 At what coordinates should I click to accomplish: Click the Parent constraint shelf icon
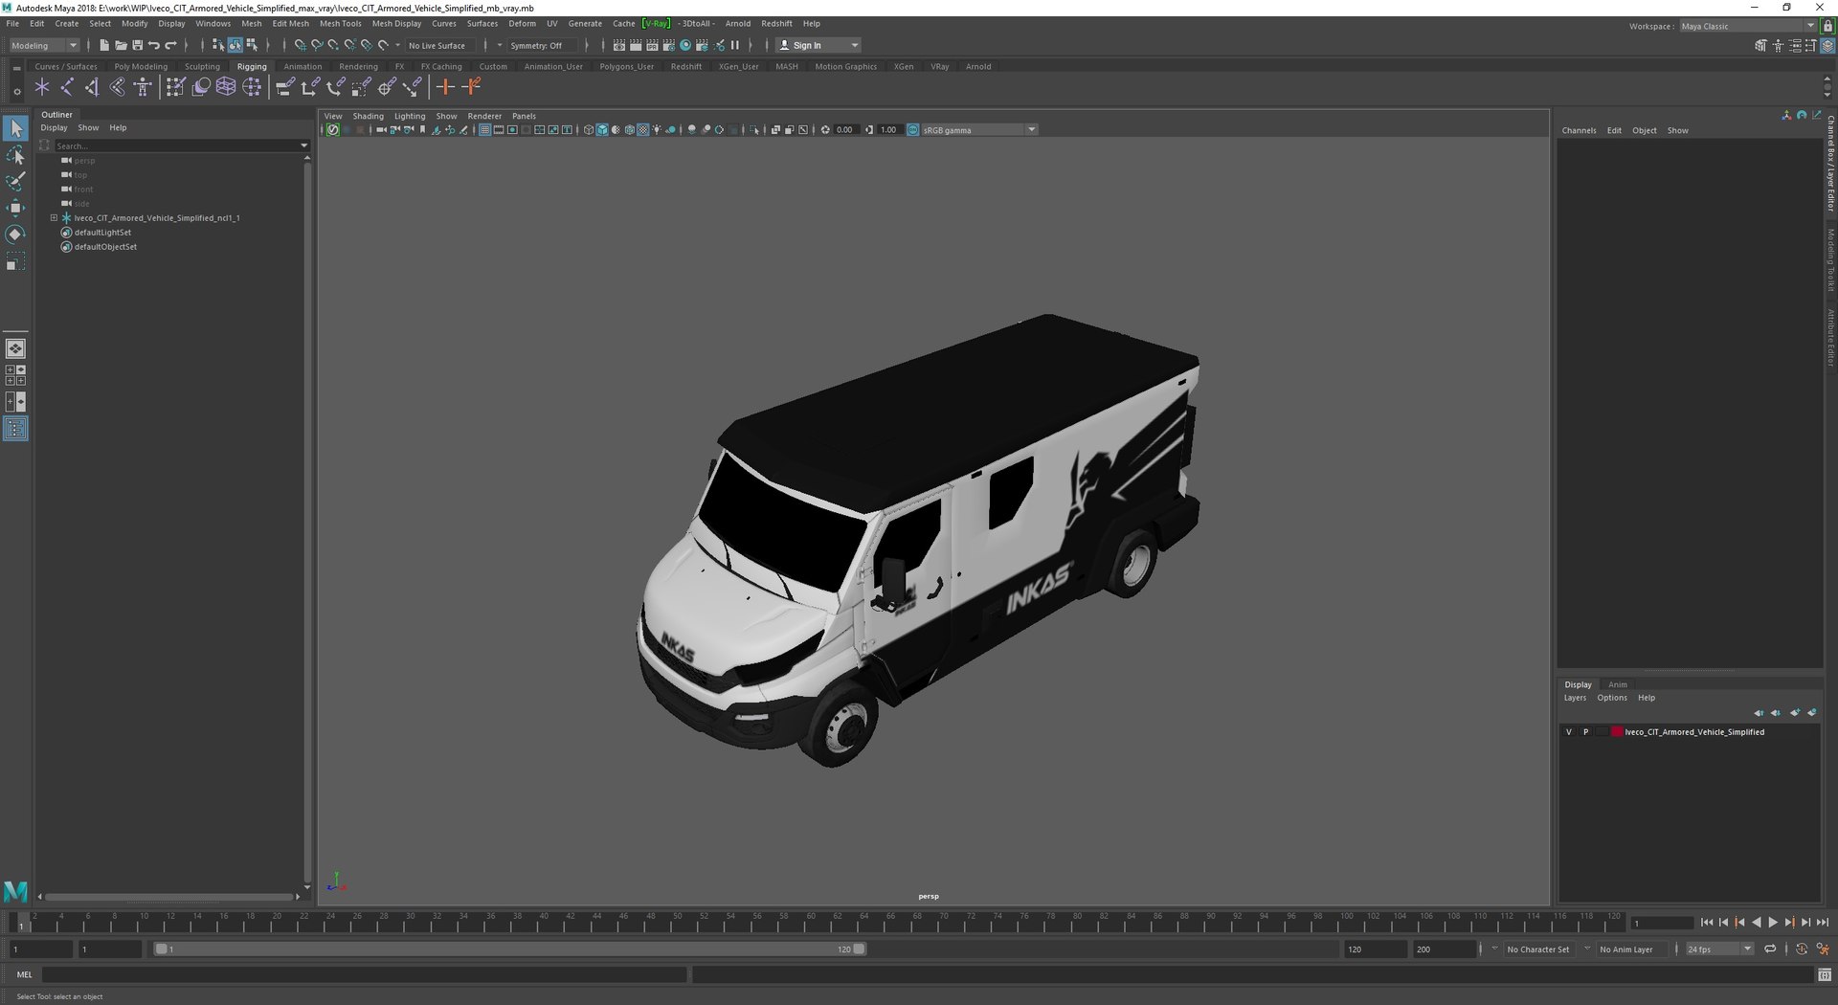[284, 87]
